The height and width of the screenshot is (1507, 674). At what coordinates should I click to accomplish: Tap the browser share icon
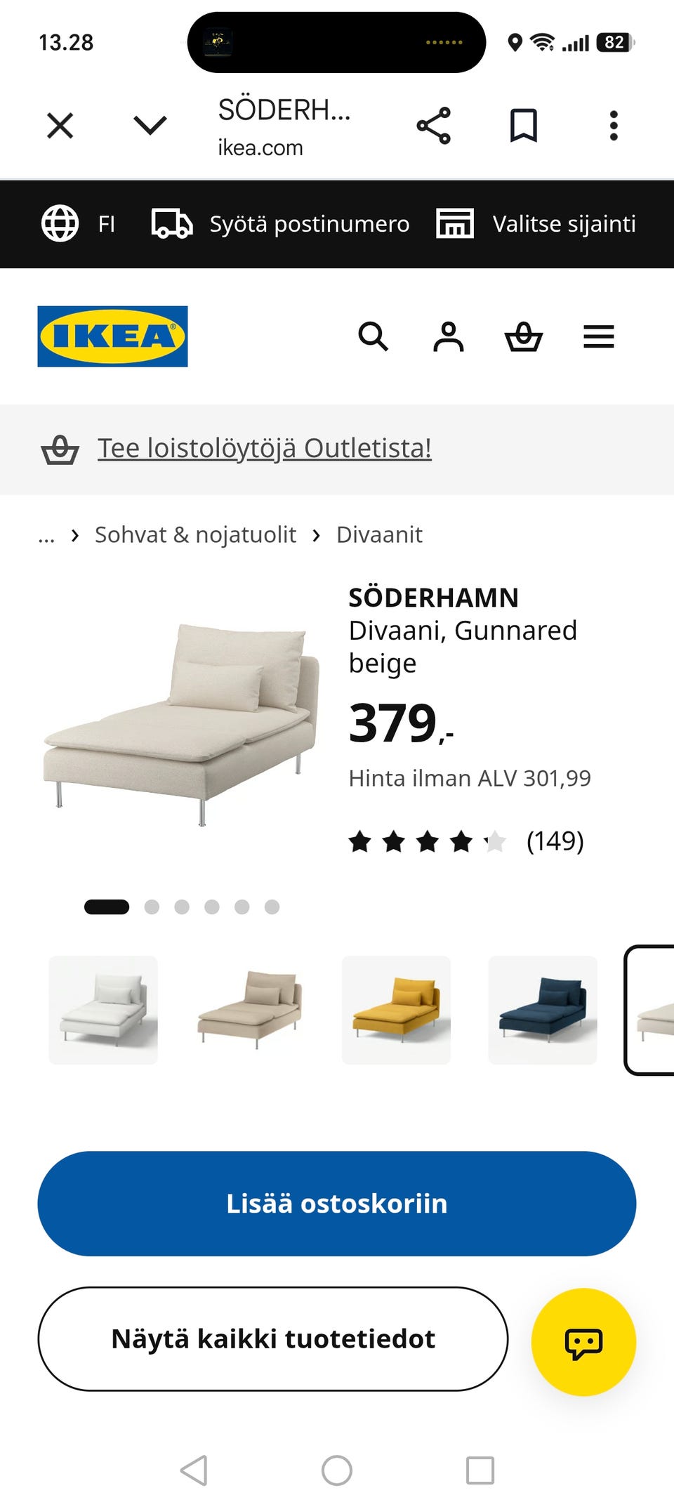(434, 126)
